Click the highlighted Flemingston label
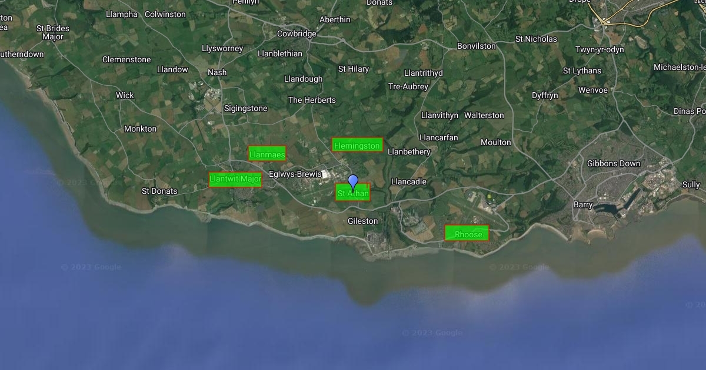This screenshot has height=370, width=706. point(357,145)
